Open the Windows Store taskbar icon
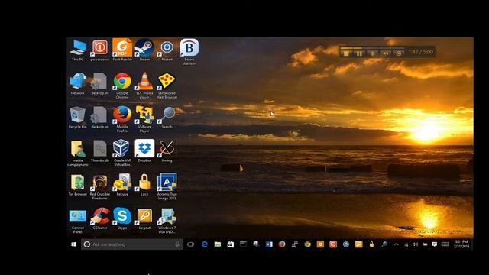 click(231, 244)
